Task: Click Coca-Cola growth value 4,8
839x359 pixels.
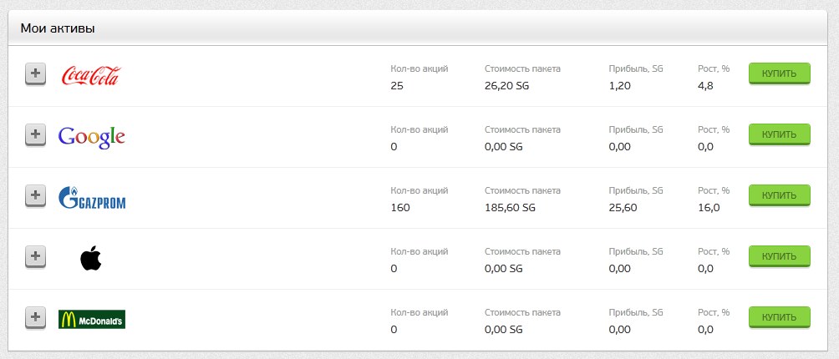Action: pos(705,85)
